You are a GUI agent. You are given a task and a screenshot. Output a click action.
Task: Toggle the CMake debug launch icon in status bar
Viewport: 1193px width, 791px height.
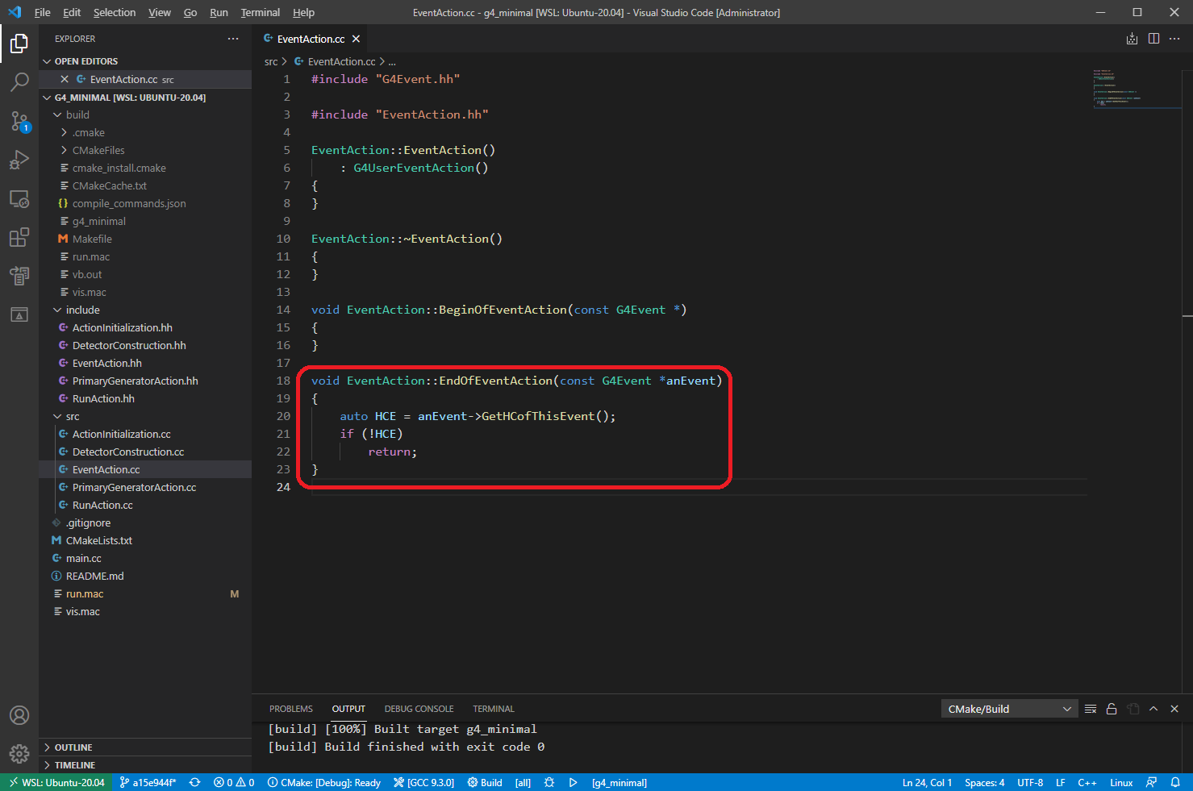(x=549, y=782)
